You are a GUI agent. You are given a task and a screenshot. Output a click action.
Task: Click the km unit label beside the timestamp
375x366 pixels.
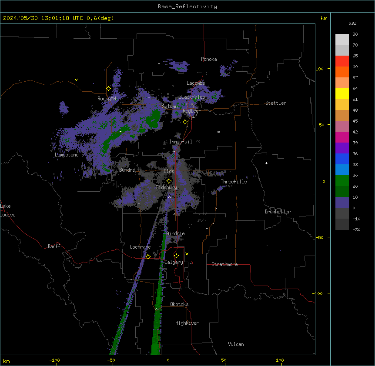pyautogui.click(x=324, y=18)
